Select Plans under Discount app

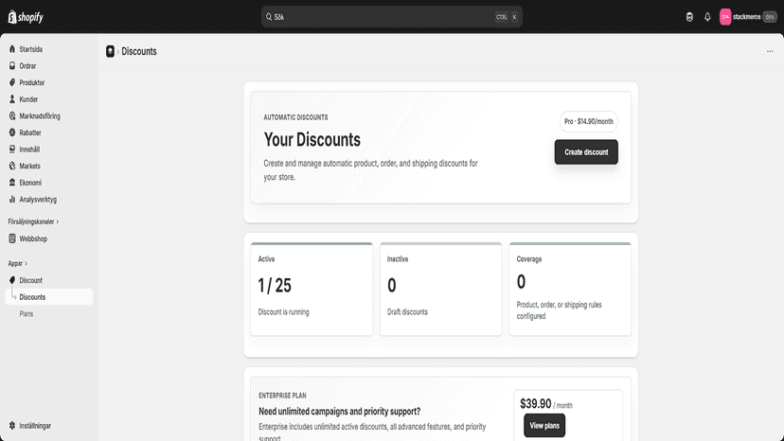point(27,314)
